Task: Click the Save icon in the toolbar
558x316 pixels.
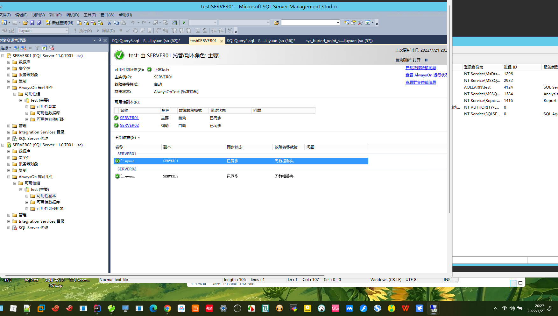Action: pos(32,23)
